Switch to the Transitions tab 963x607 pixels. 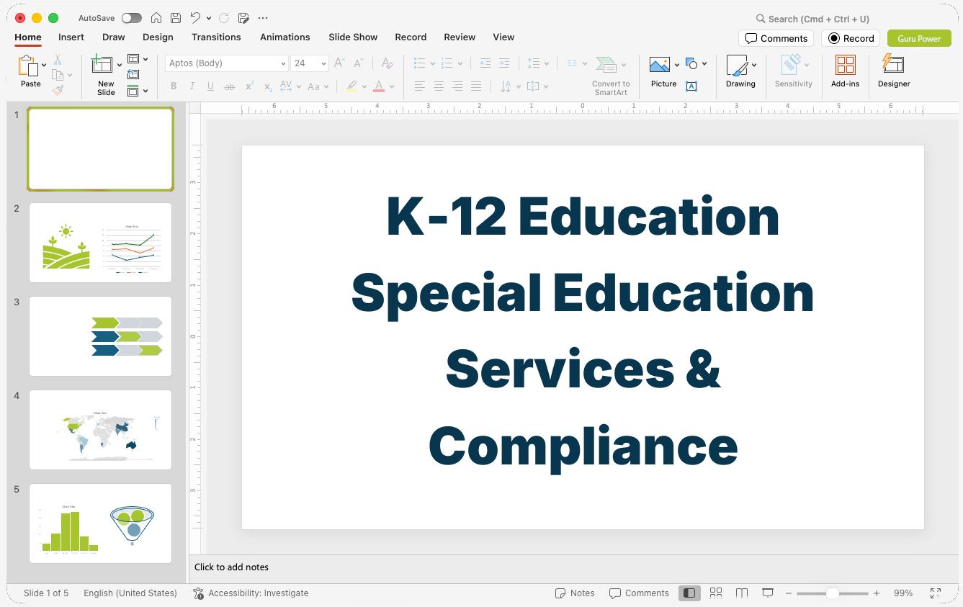pyautogui.click(x=216, y=37)
